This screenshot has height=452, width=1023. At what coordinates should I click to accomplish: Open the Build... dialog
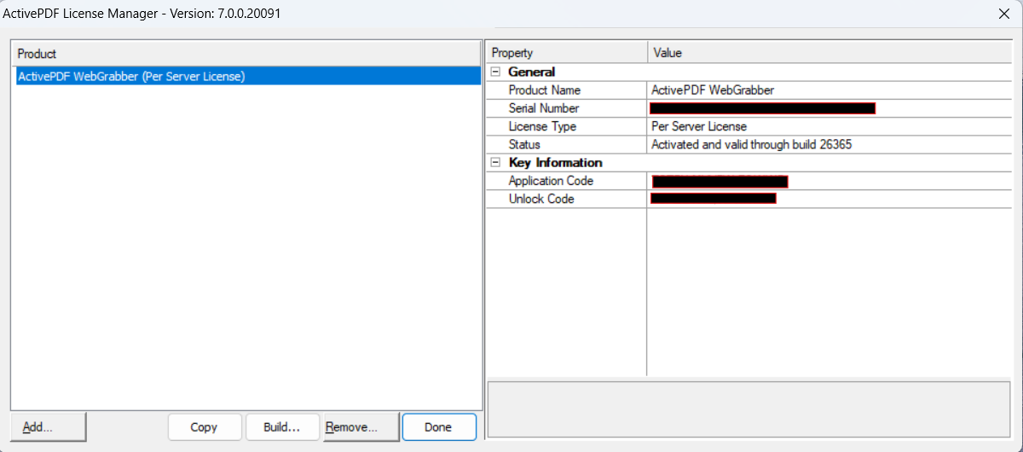click(282, 427)
